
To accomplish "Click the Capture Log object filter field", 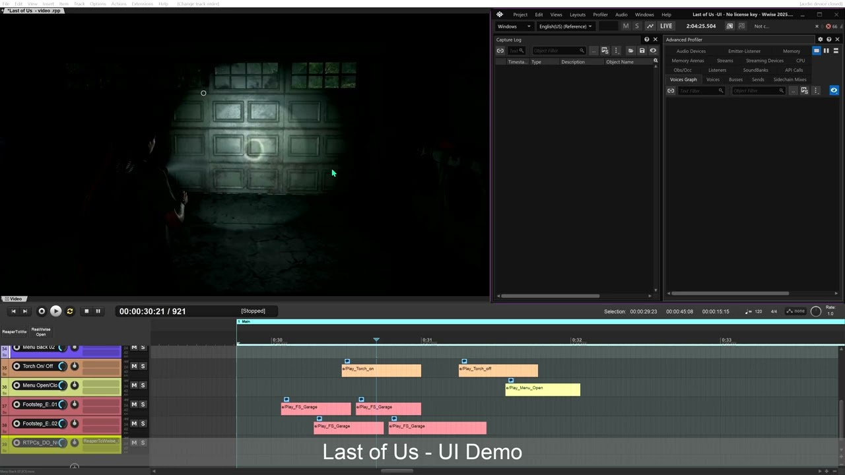I will click(x=558, y=51).
